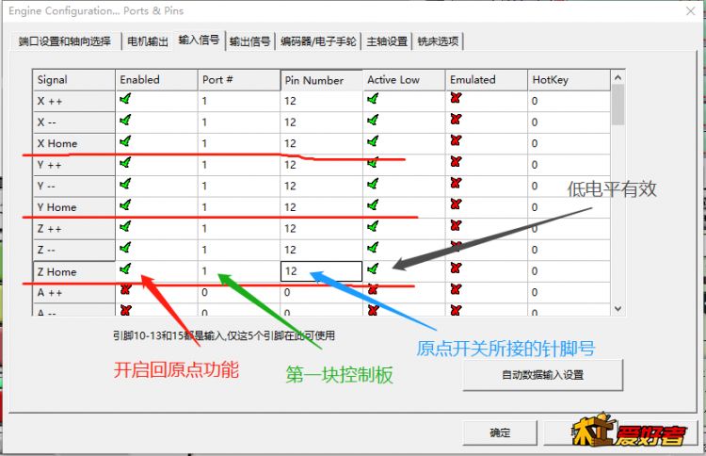
Task: Toggle Emulated red cross for Z ++
Action: click(x=456, y=225)
